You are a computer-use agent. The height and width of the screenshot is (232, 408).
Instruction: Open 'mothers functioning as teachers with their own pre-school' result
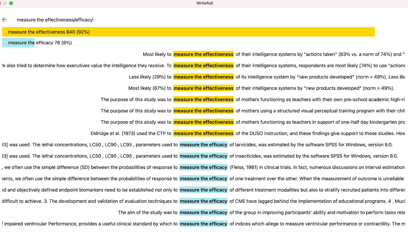(253, 99)
